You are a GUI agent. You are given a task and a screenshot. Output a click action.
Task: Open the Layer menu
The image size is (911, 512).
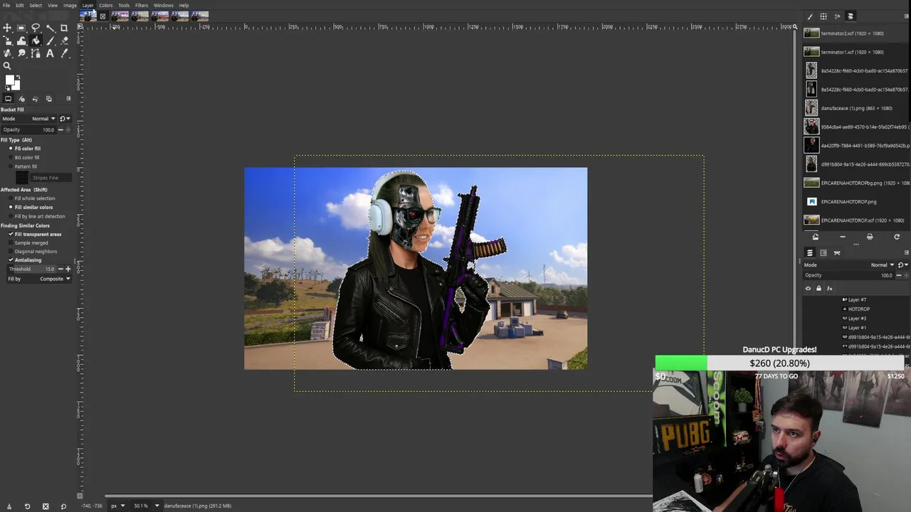click(88, 5)
